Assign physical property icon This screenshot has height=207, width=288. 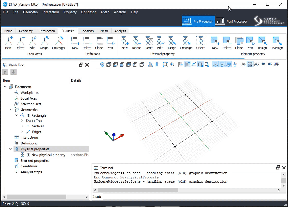[172, 41]
